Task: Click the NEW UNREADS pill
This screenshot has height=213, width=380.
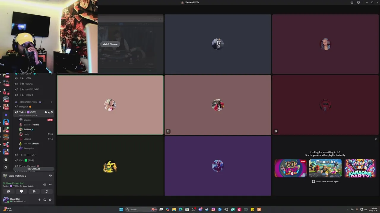Action: tap(34, 169)
